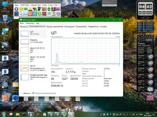157x117 pixels.
Task: Click the silver gears launcher icon
Action: pos(21,14)
